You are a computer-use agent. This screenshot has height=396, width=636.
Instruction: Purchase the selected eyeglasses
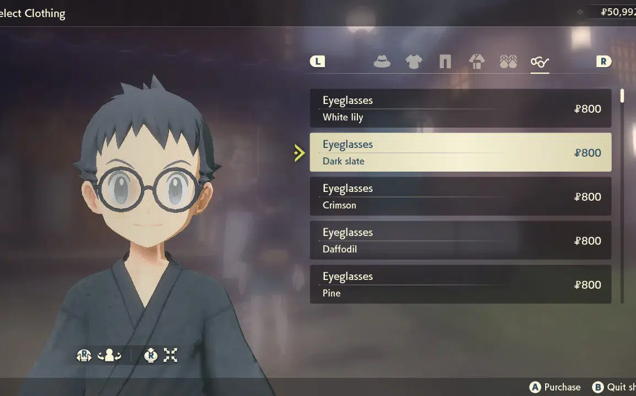tap(555, 387)
